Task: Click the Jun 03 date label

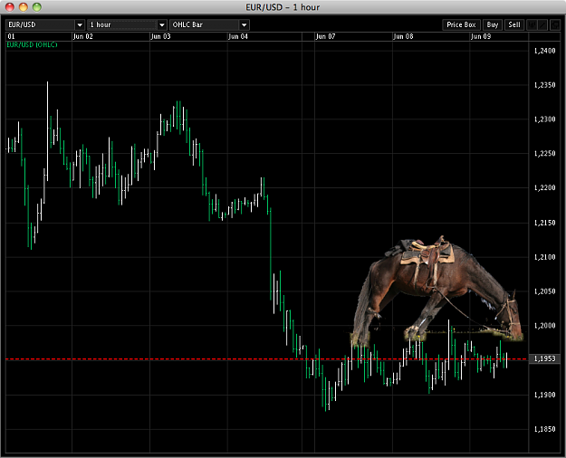Action: (160, 36)
